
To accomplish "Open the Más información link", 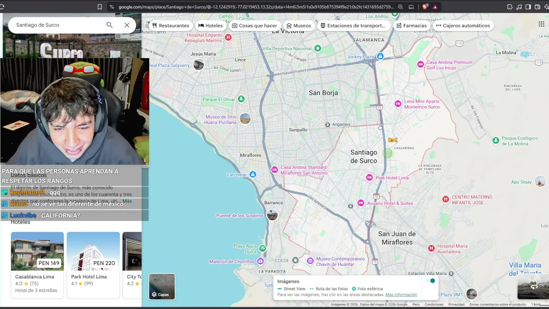I will (x=401, y=295).
